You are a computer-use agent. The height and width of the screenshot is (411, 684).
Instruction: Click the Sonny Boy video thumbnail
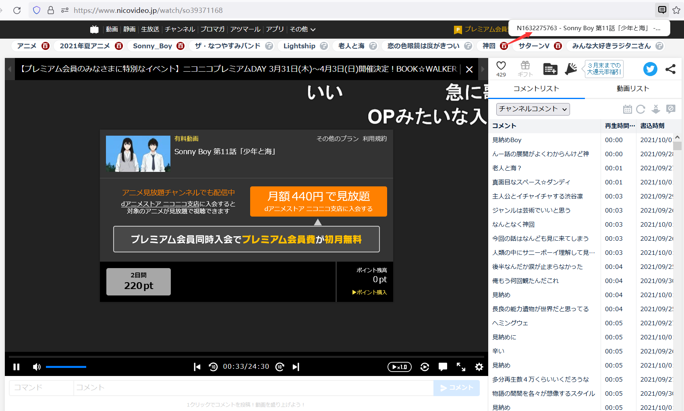pos(138,154)
